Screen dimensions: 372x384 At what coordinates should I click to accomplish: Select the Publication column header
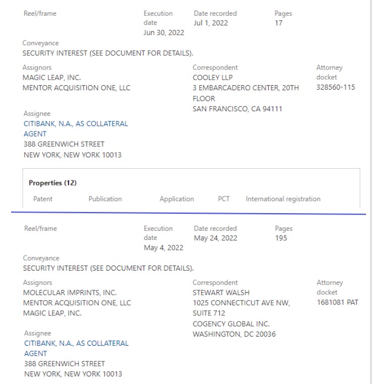click(x=105, y=199)
